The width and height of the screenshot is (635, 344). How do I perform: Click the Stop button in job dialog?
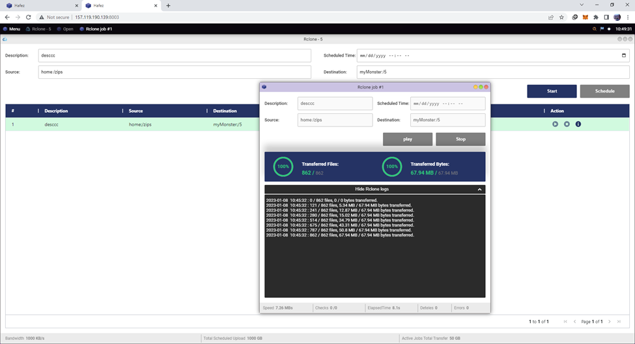pos(460,139)
